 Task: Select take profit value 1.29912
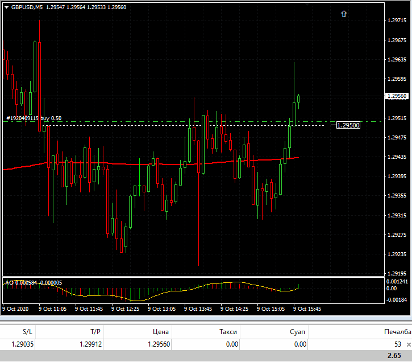[91, 344]
